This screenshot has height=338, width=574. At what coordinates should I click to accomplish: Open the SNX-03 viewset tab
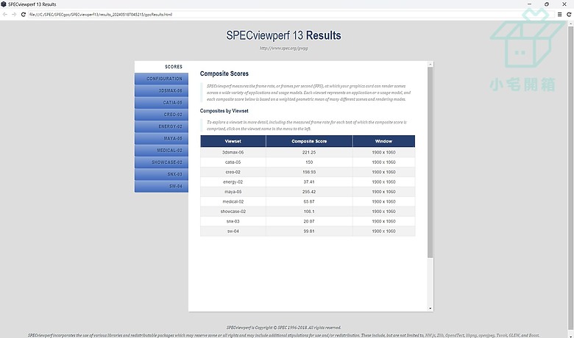pyautogui.click(x=161, y=174)
